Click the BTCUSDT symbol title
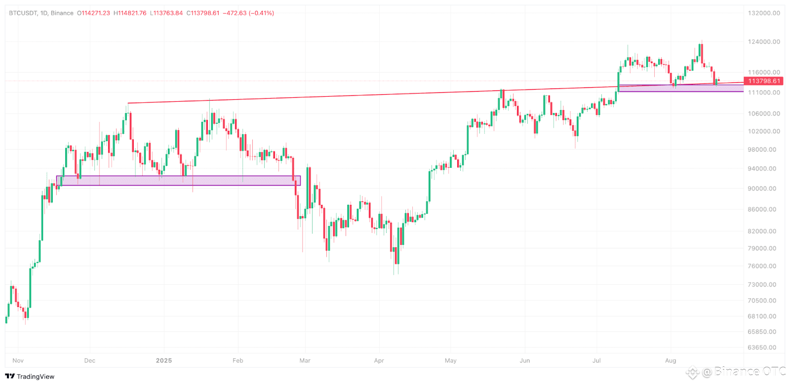The width and height of the screenshot is (790, 385). (22, 13)
